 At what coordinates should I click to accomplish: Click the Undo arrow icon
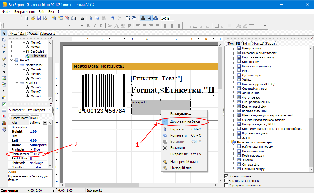pos(112,18)
